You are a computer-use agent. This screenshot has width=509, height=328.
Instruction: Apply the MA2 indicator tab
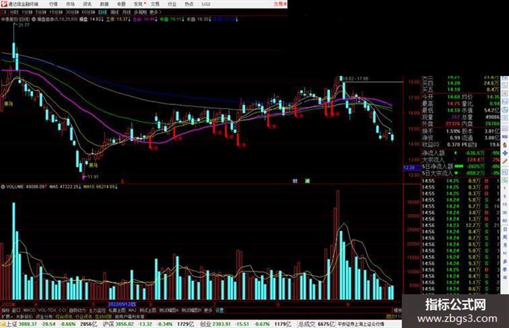pyautogui.click(x=133, y=310)
